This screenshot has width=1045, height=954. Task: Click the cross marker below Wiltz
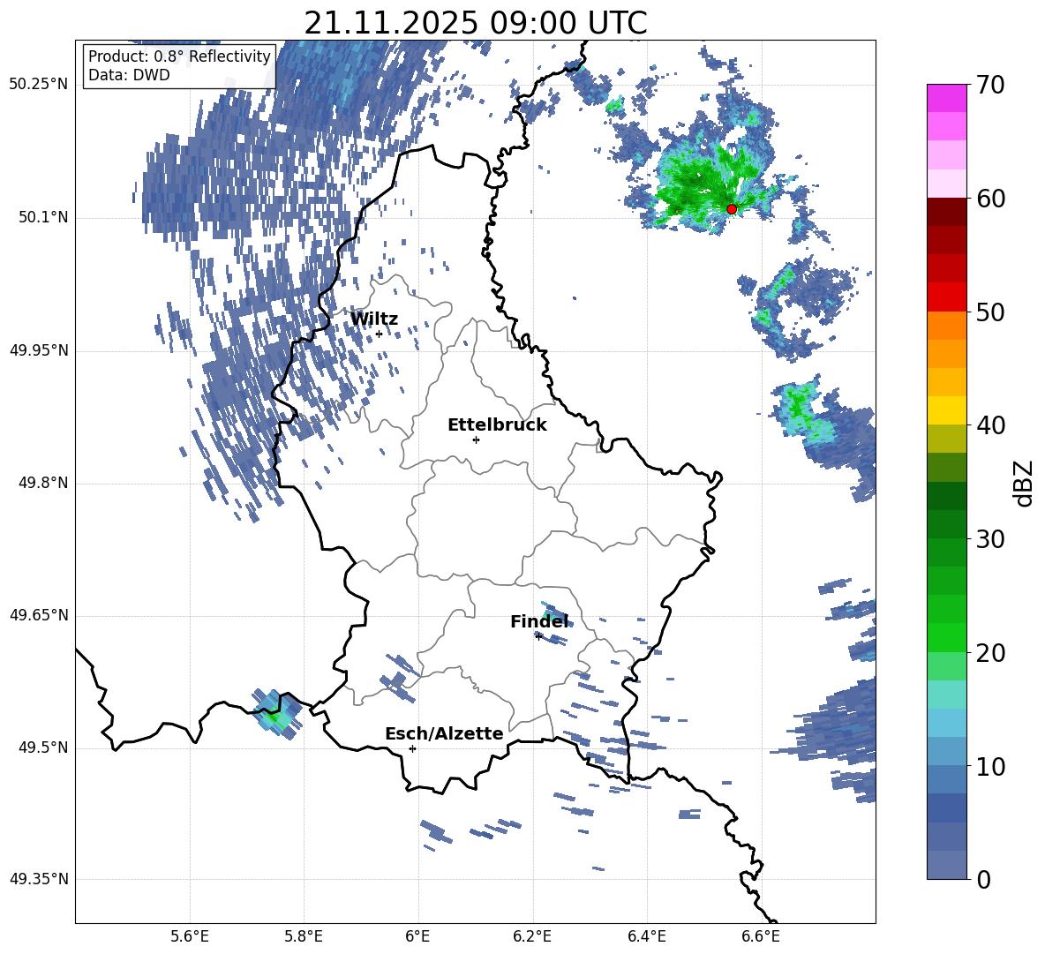[x=379, y=334]
